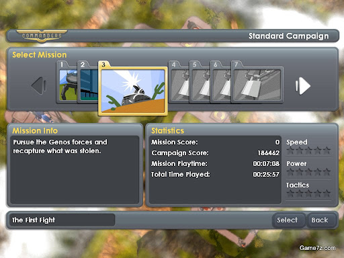Click the 'Mission Score:' label
Viewport: 344px width, 258px height.
tap(175, 142)
